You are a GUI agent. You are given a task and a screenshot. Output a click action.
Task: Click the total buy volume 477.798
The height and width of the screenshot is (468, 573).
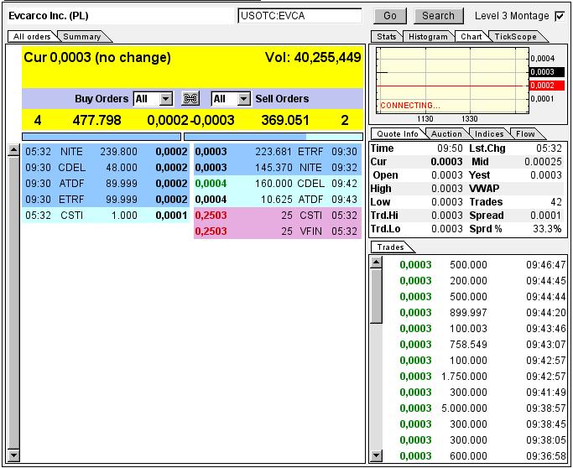tap(96, 120)
